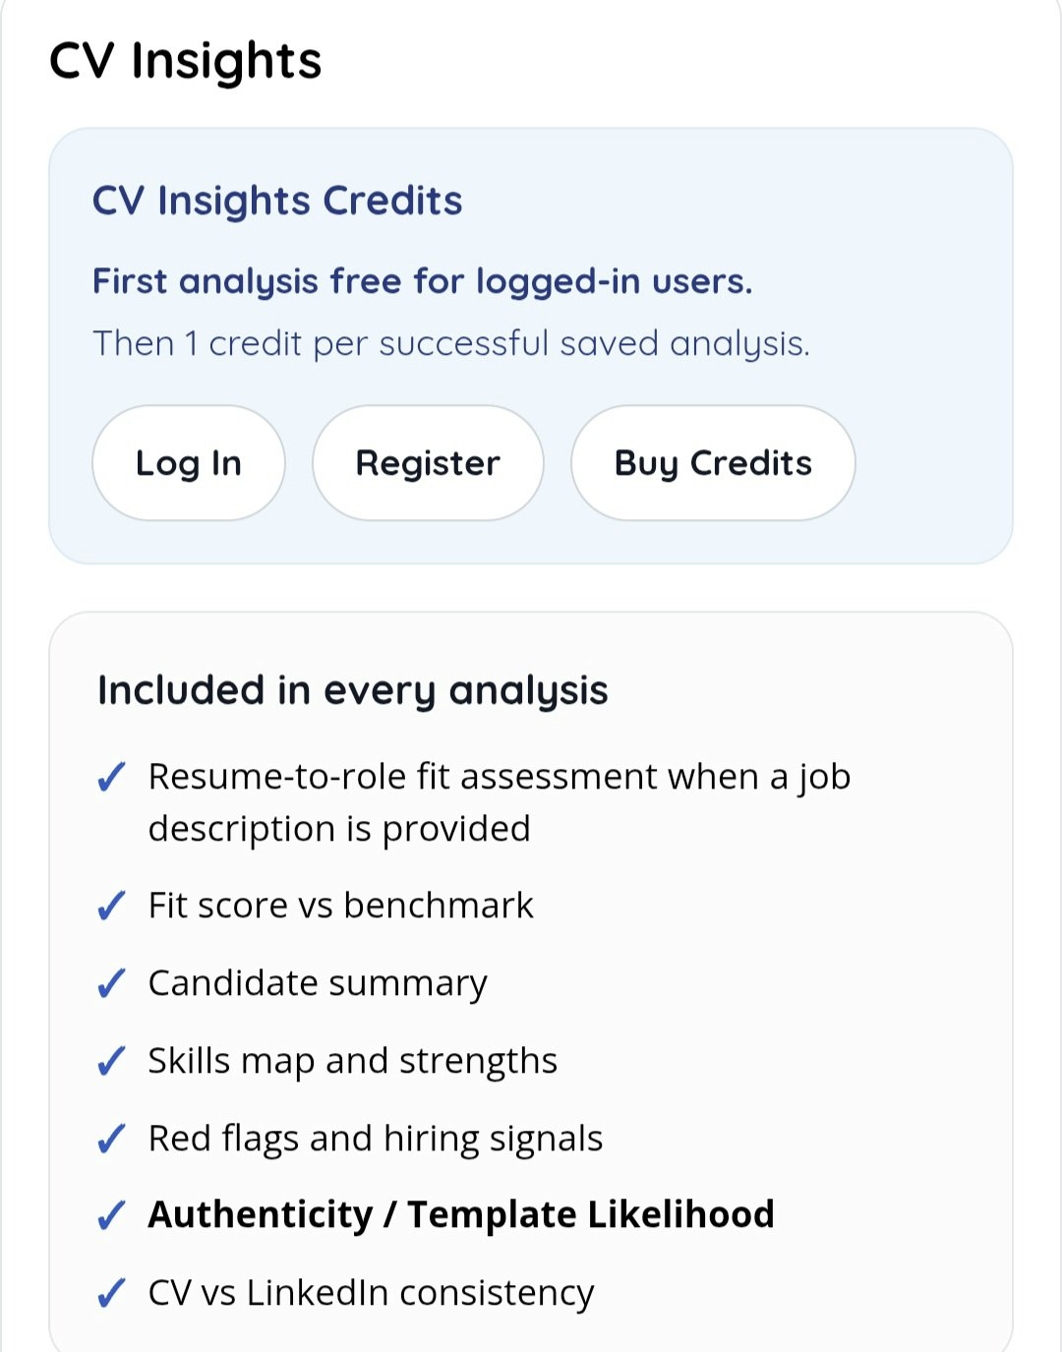Click the checkmark beside CV vs LinkedIn consistency
Viewport: 1062px width, 1352px height.
coord(111,1293)
